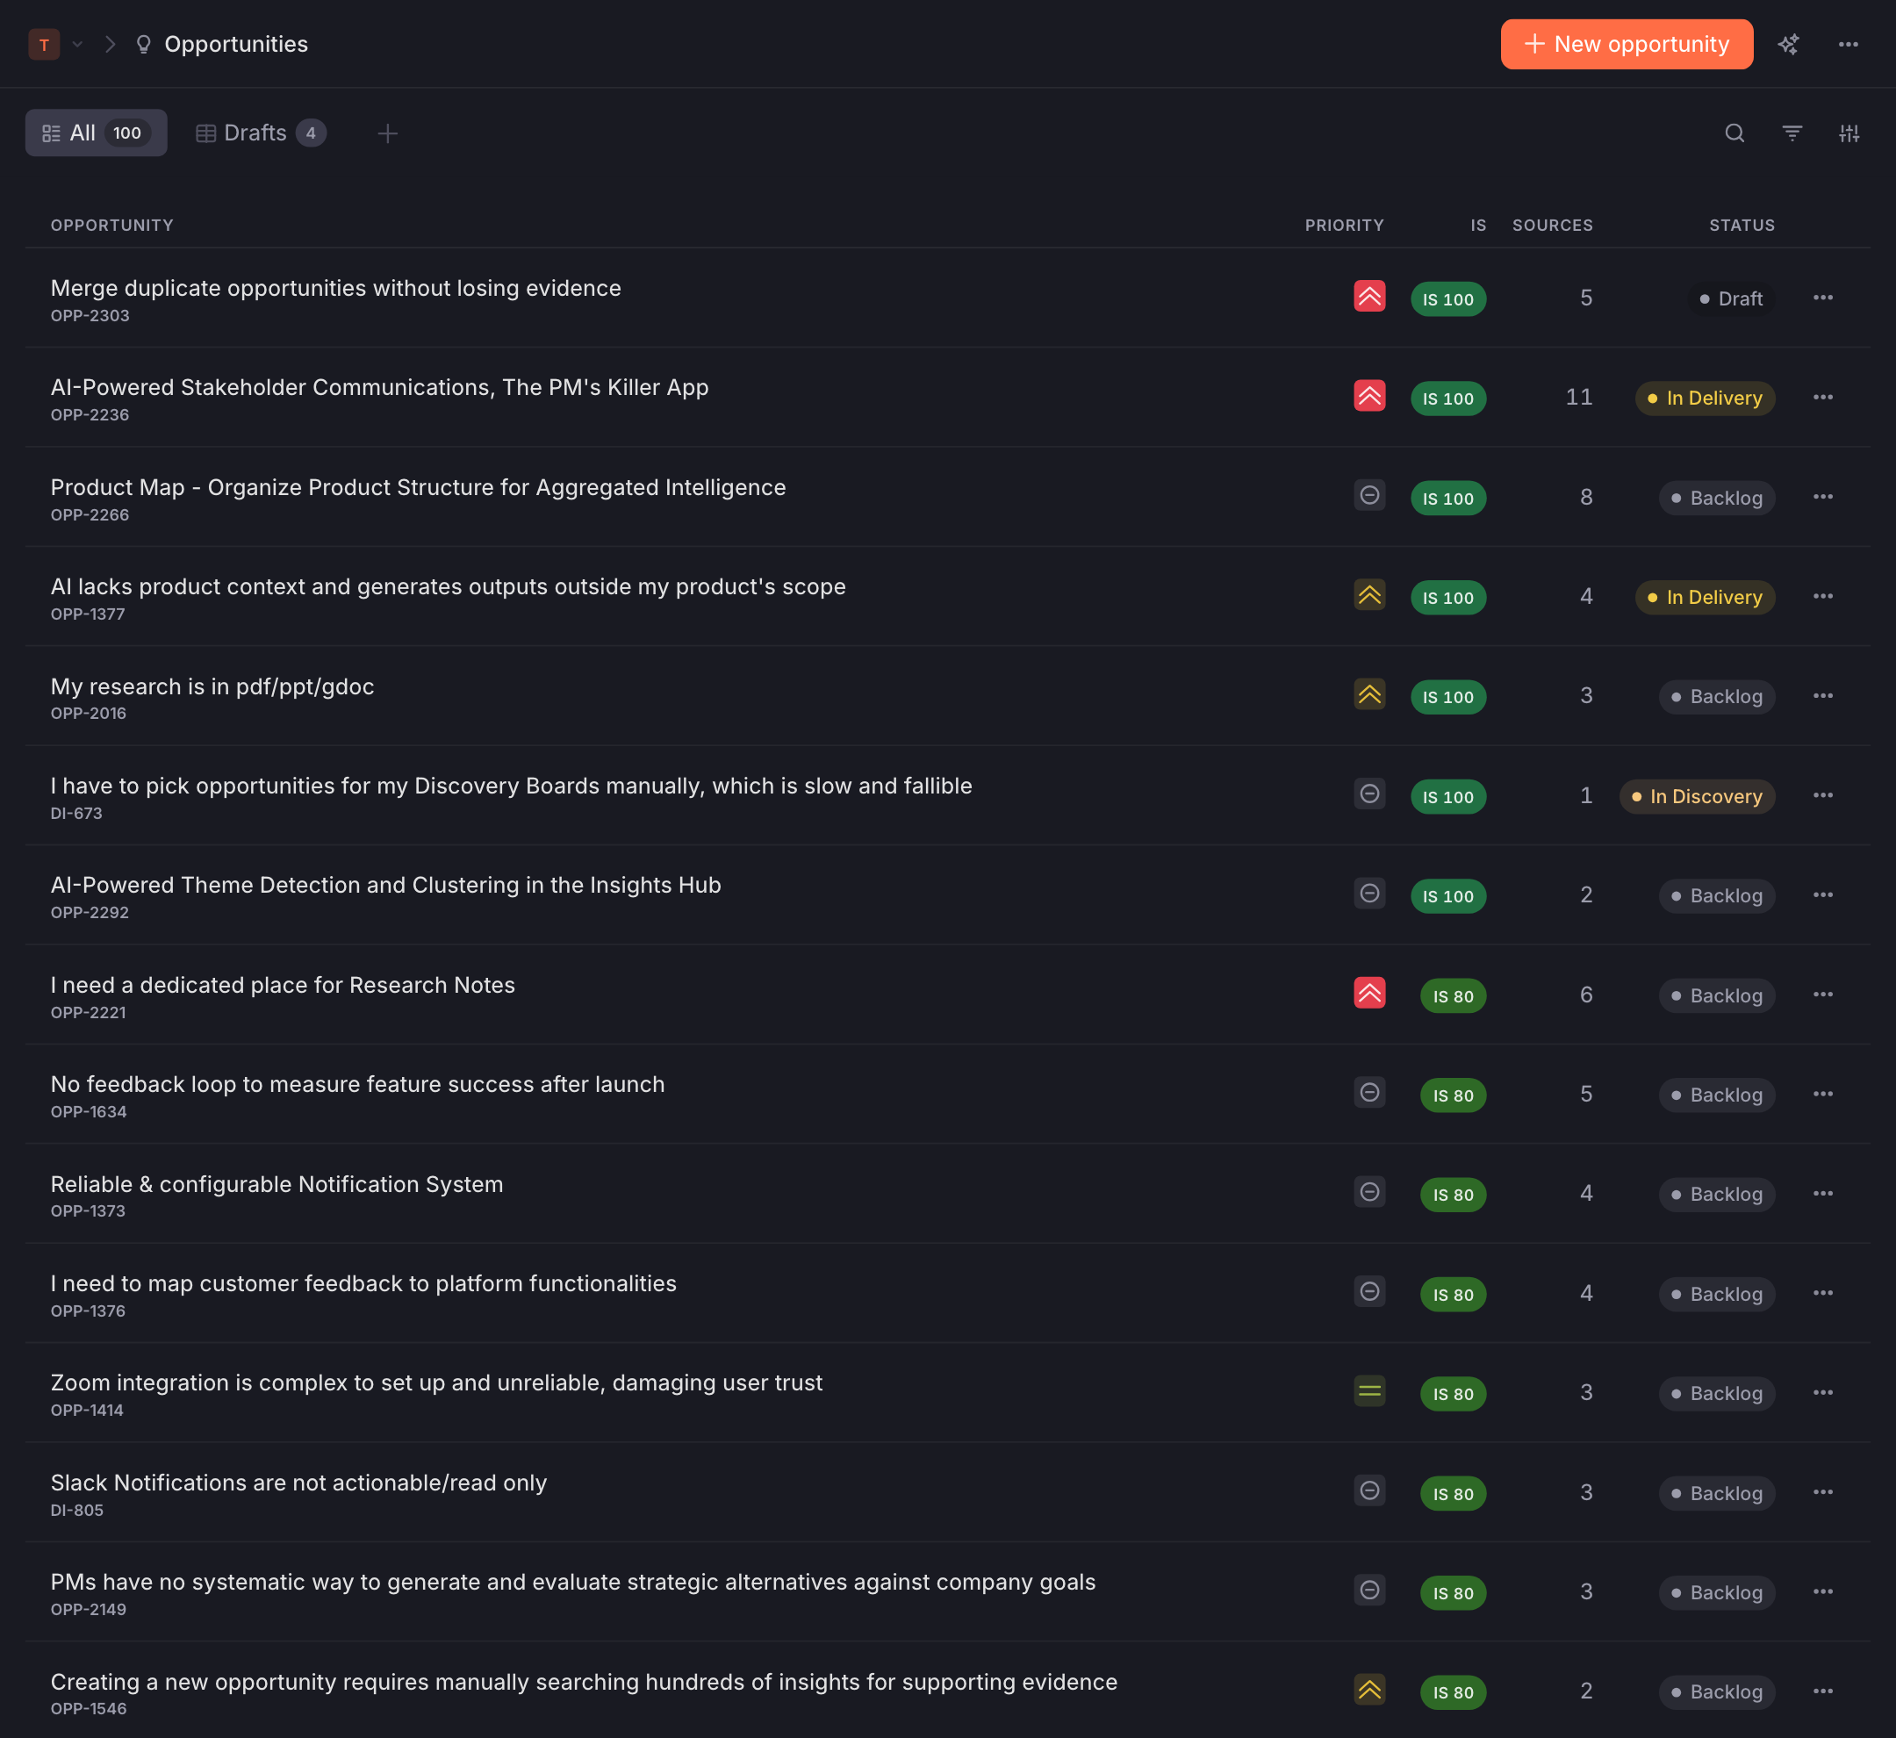Set priority icon for OPP-2266
Viewport: 1896px width, 1738px height.
[x=1369, y=496]
